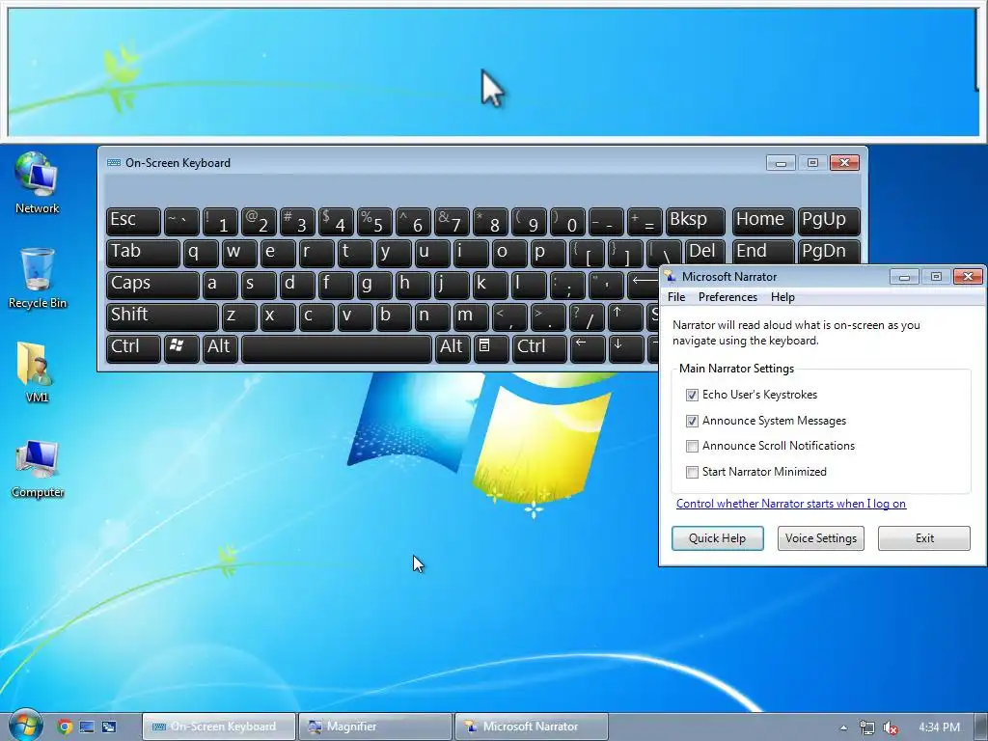Click the tilde key on On-Screen Keyboard
988x741 pixels.
tap(181, 221)
